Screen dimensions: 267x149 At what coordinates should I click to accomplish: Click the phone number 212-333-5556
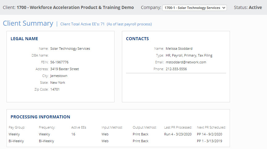(176, 69)
